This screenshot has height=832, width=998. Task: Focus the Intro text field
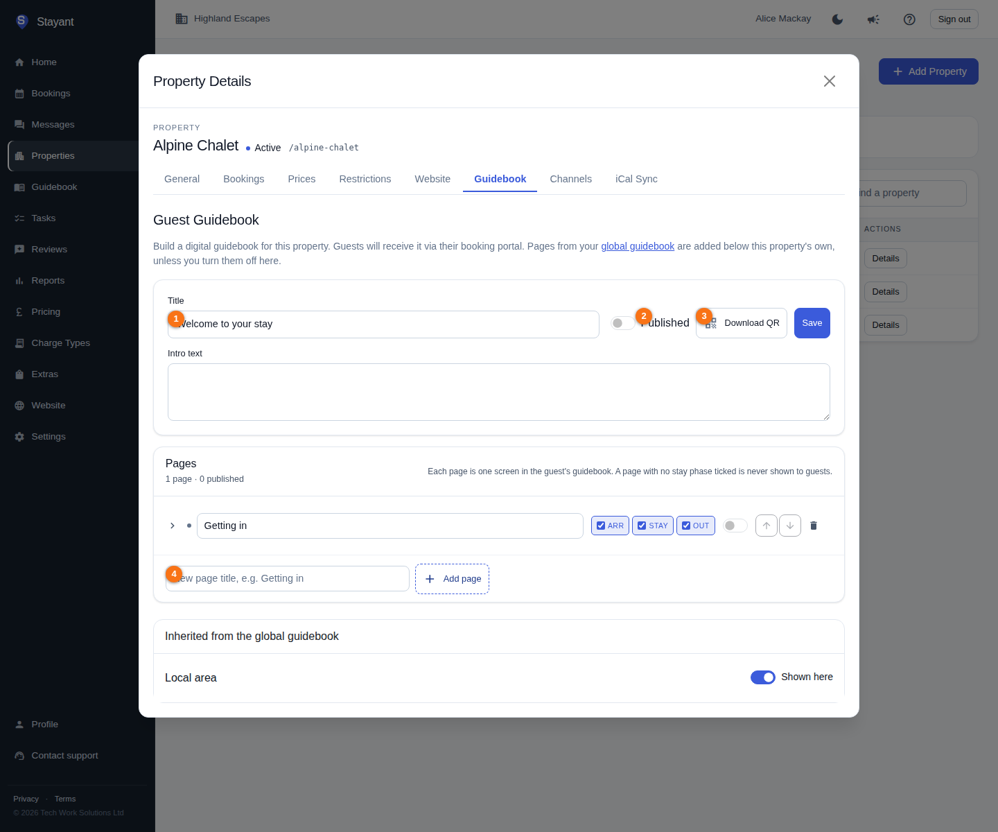tap(499, 392)
